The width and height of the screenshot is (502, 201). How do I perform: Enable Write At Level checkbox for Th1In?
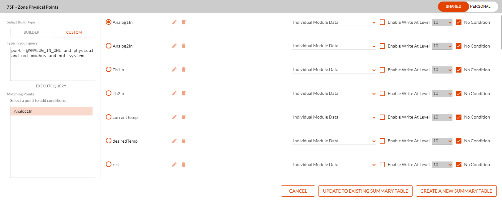click(x=383, y=70)
